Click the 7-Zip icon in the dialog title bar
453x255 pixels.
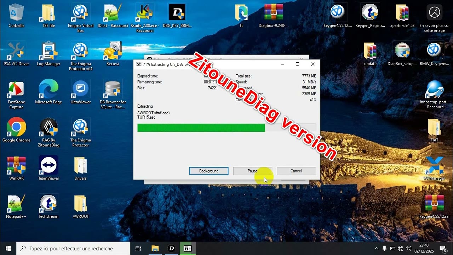click(x=139, y=64)
